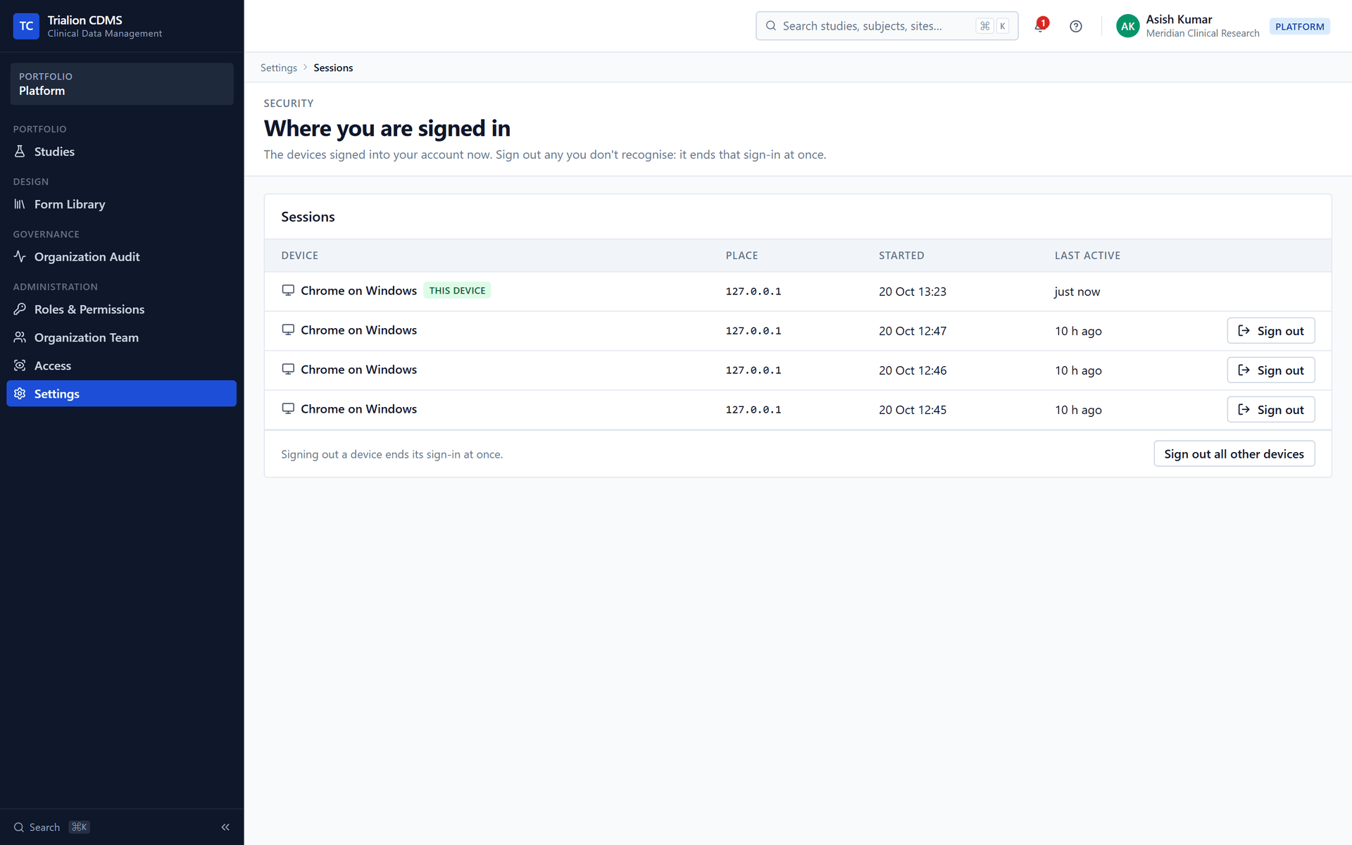
Task: Click the Access scan icon
Action: pyautogui.click(x=20, y=365)
